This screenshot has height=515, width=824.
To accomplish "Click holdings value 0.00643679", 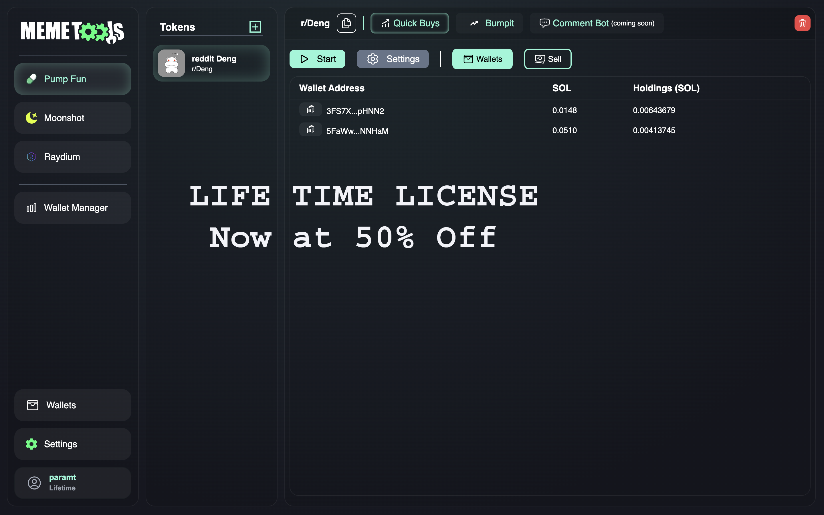I will [x=654, y=110].
